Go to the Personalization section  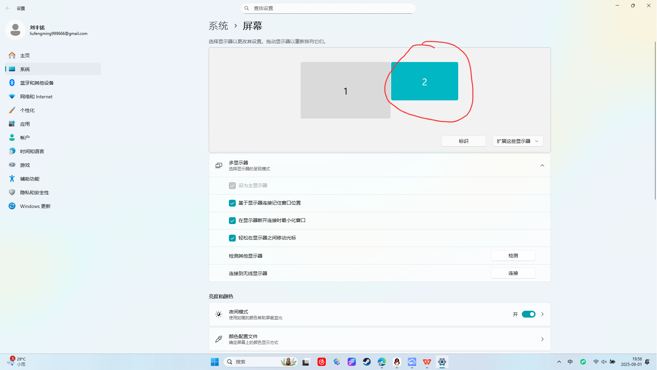(27, 110)
